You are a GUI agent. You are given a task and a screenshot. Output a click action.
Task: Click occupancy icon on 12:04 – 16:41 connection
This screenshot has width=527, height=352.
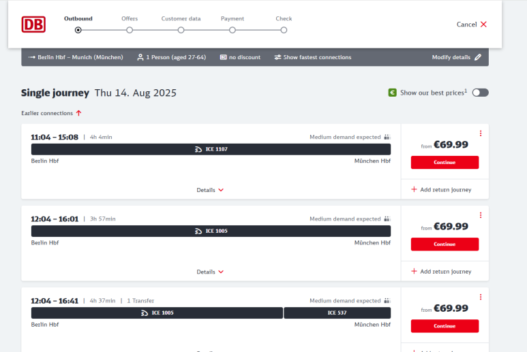point(387,301)
